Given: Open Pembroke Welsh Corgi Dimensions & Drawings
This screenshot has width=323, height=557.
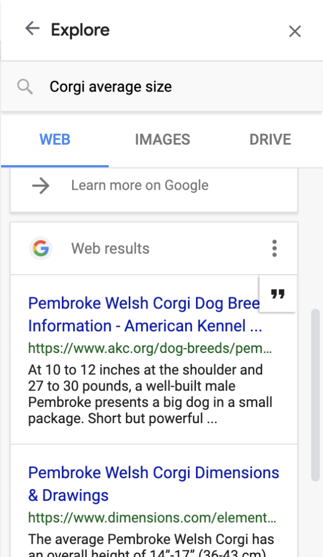Looking at the screenshot, I should tap(154, 484).
